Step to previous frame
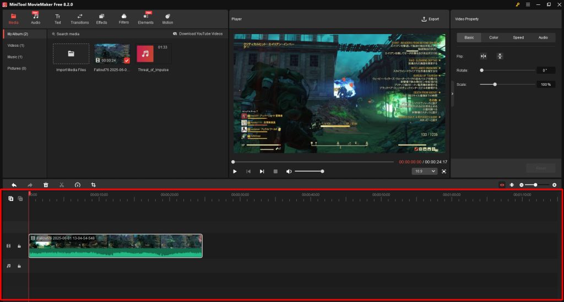The height and width of the screenshot is (302, 564). [x=248, y=172]
